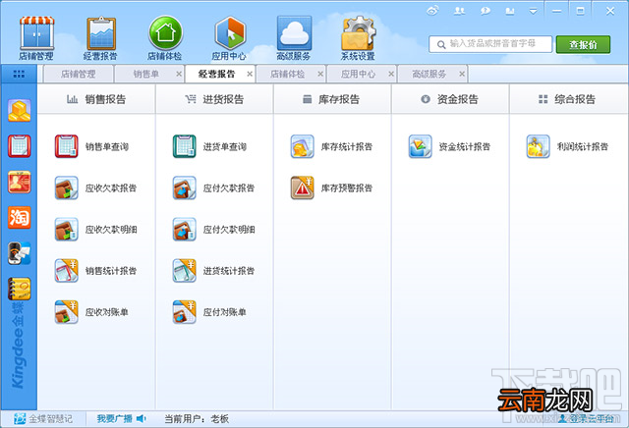Click the chat bubble icon in title bar
629x428 pixels.
(485, 11)
